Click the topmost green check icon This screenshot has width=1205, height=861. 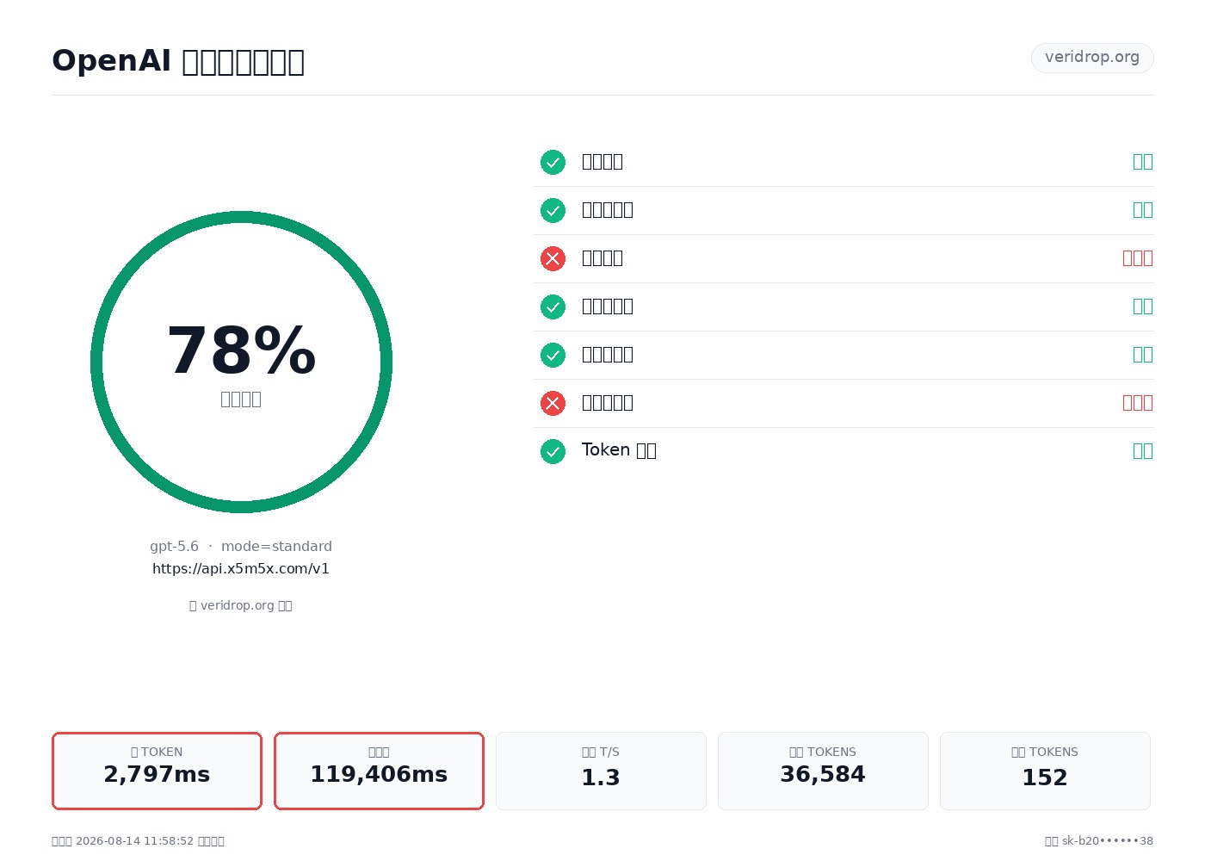(x=553, y=162)
